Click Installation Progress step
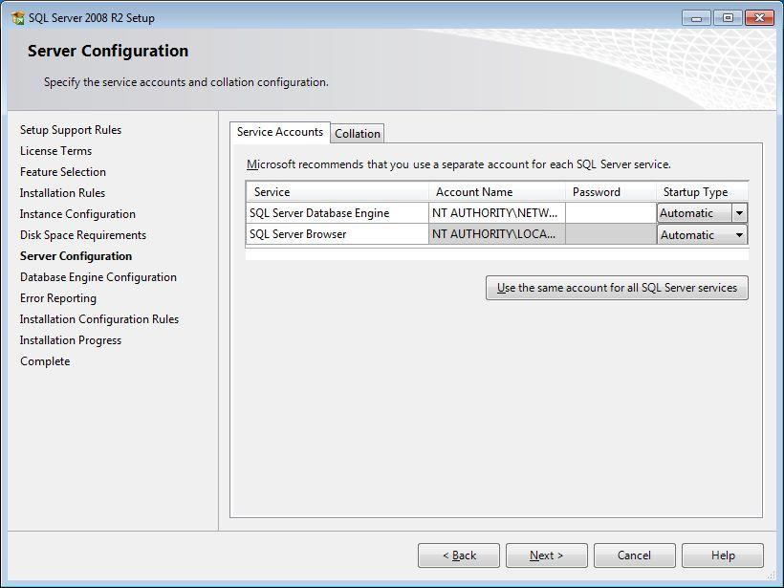The height and width of the screenshot is (588, 784). [71, 340]
